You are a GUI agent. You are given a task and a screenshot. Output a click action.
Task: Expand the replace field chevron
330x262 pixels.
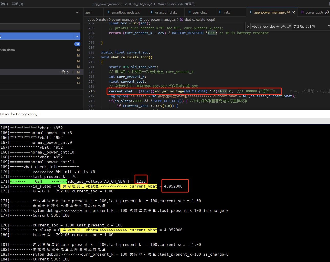coord(248,26)
